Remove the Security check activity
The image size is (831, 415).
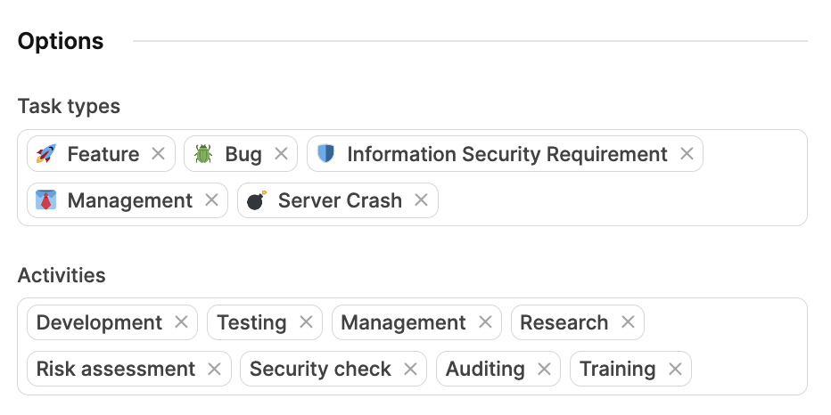pyautogui.click(x=410, y=369)
